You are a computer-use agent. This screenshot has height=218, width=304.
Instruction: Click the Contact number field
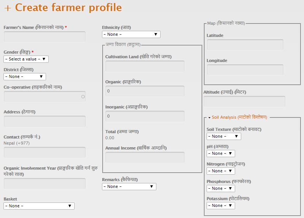click(45, 152)
